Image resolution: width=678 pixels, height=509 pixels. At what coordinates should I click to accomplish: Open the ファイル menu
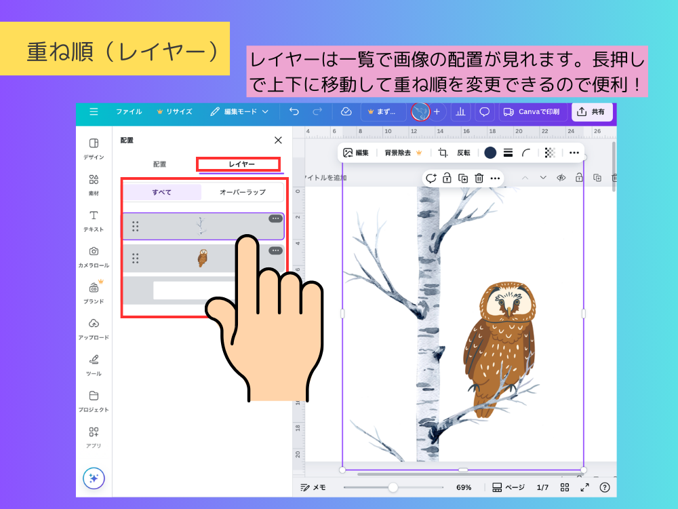click(x=129, y=112)
